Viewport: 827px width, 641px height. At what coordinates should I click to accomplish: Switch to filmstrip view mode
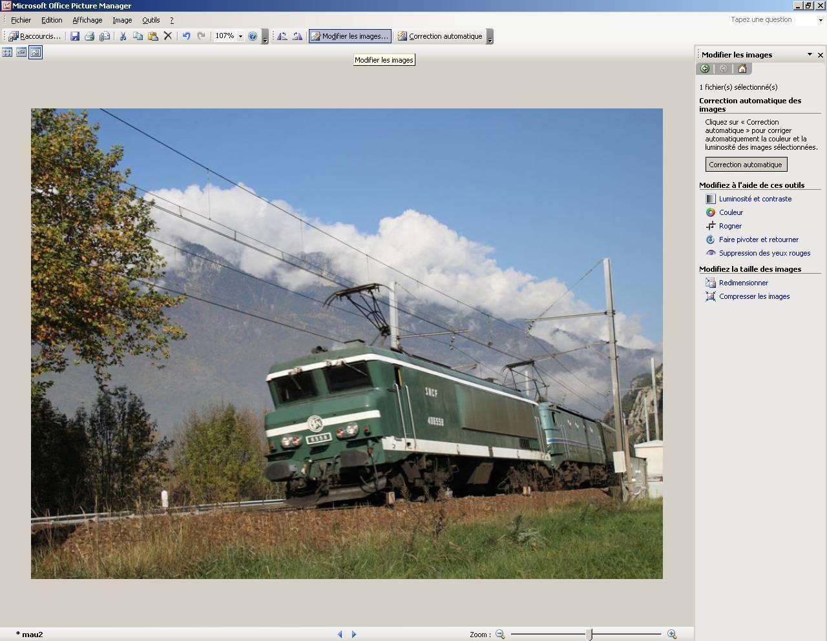coord(21,52)
